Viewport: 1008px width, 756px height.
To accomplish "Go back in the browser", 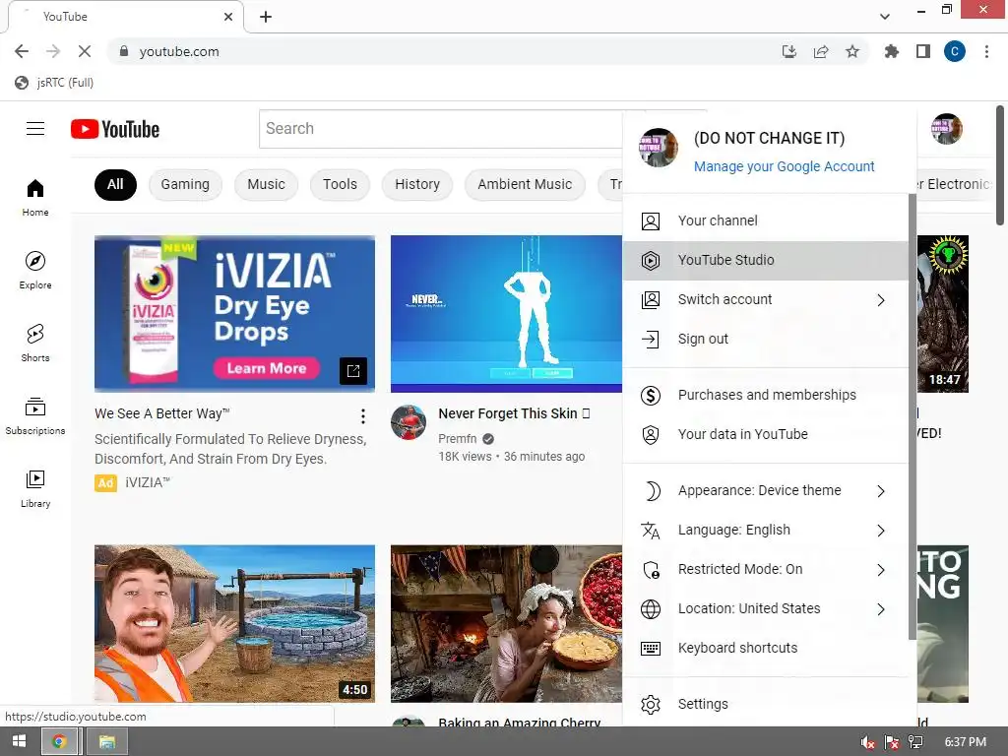I will (22, 51).
